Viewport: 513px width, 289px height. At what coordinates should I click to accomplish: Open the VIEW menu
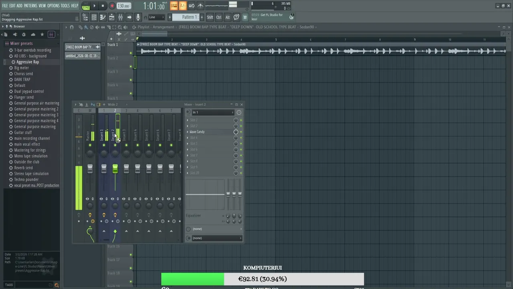[42, 6]
